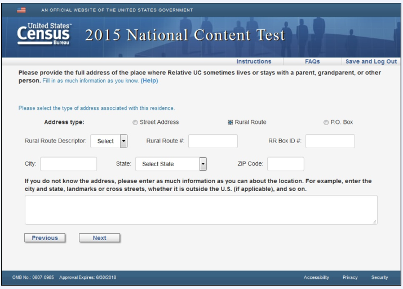Select the Rural Route radio button
Viewport: 403px width, 289px height.
tap(230, 122)
